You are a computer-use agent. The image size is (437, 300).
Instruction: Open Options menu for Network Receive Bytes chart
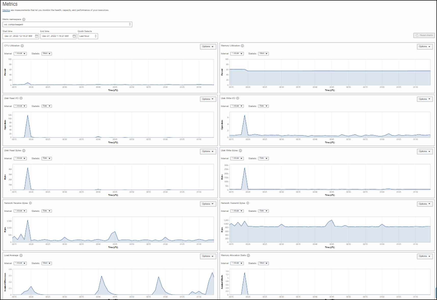[208, 204]
